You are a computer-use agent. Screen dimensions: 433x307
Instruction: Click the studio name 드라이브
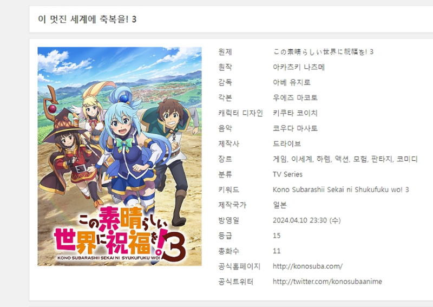pos(287,143)
